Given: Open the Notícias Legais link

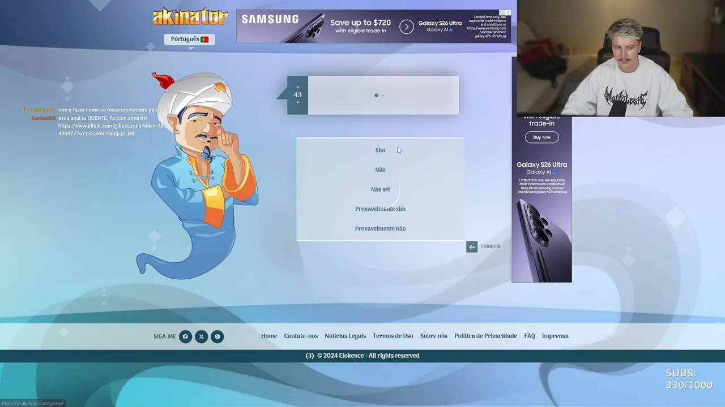Looking at the screenshot, I should click(x=345, y=336).
